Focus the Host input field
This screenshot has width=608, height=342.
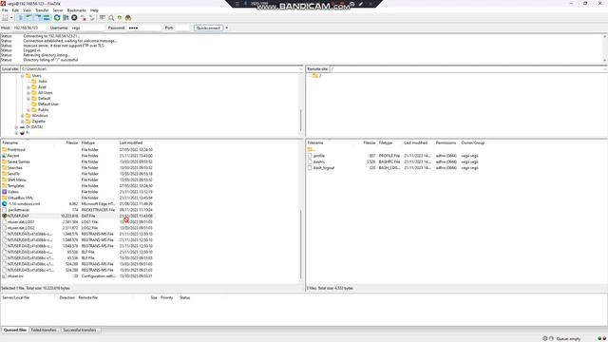29,28
